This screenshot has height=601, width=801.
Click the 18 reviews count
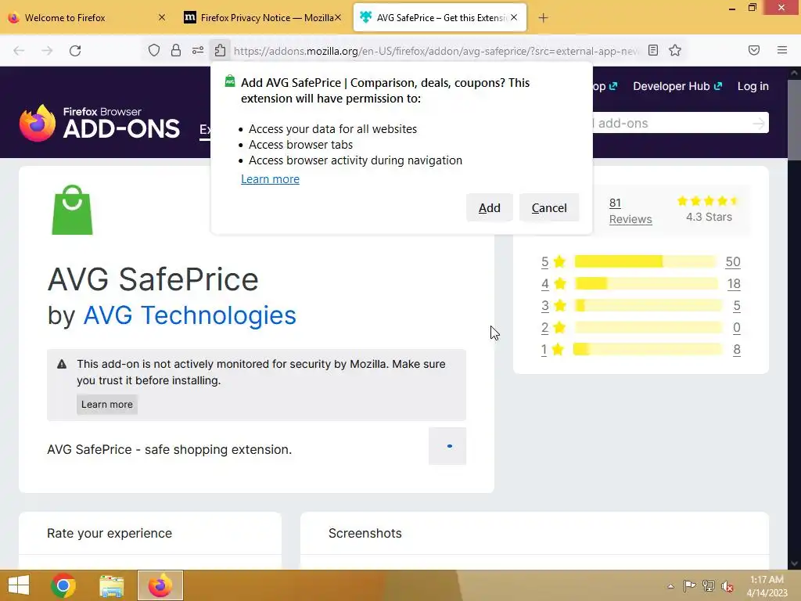tap(734, 283)
